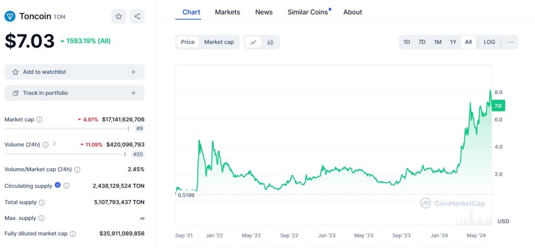Click the $35,911,089,856 diluted cap value
The image size is (535, 248).
tap(122, 234)
